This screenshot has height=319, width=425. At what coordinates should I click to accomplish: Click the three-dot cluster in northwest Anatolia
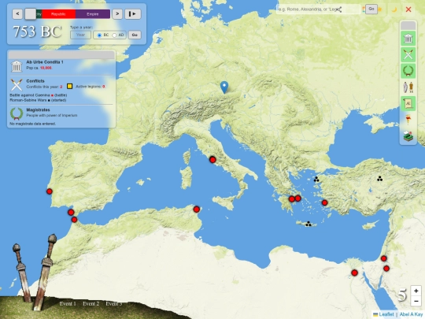[x=316, y=180]
